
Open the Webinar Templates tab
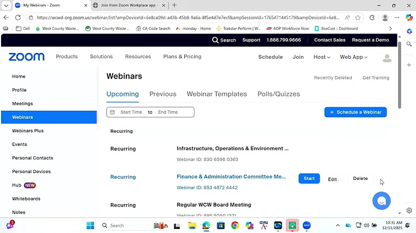coord(217,94)
